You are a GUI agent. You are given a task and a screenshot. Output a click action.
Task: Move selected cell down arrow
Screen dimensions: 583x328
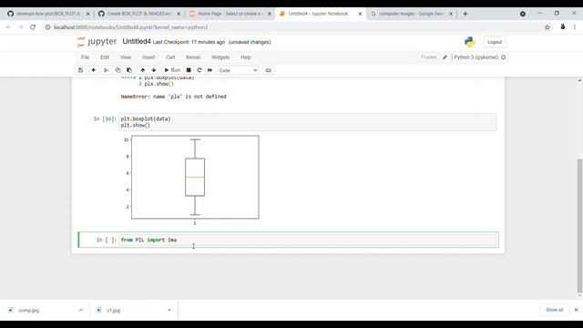[154, 70]
